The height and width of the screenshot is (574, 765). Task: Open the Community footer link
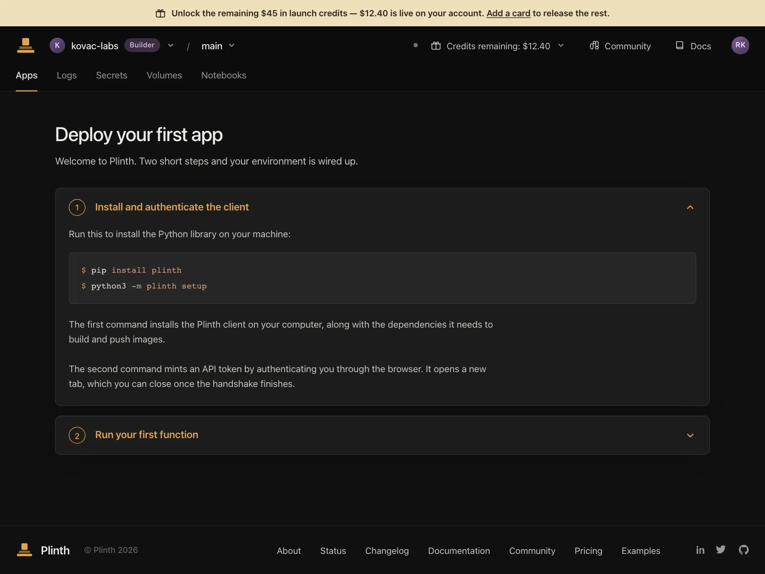coord(532,551)
